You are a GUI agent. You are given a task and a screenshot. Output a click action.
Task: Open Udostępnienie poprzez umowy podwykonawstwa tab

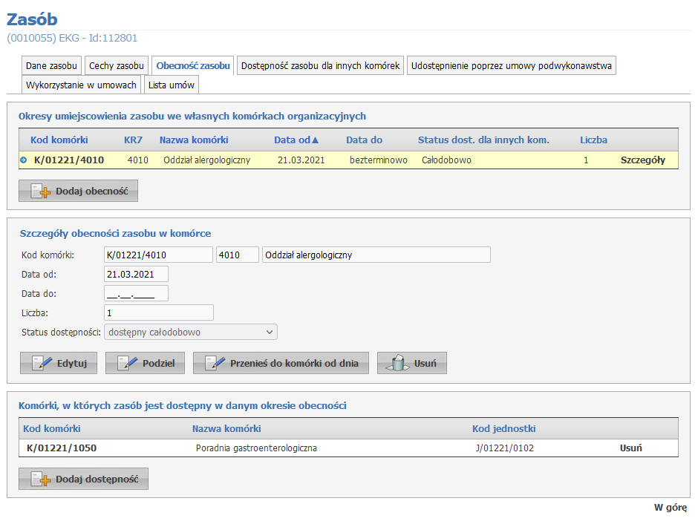512,66
